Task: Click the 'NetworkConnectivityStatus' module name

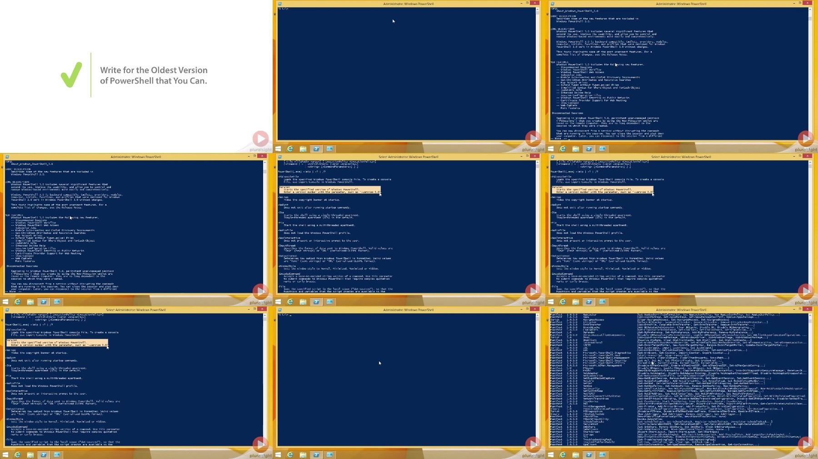Action: click(602, 396)
